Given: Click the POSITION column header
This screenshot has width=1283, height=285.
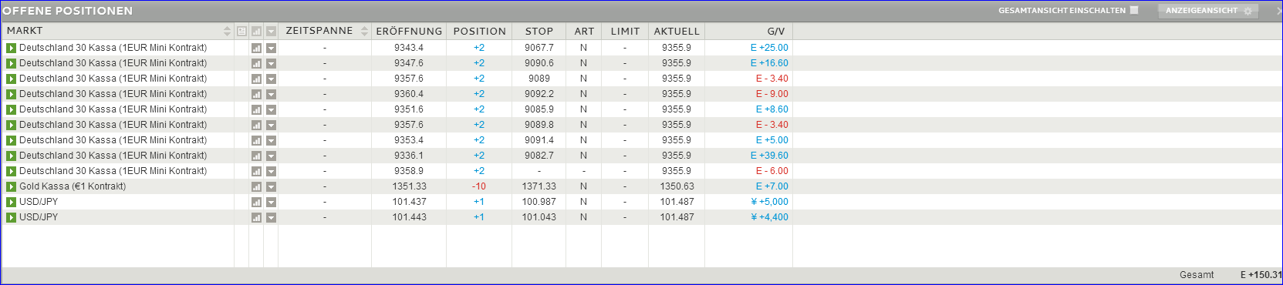Looking at the screenshot, I should (479, 32).
